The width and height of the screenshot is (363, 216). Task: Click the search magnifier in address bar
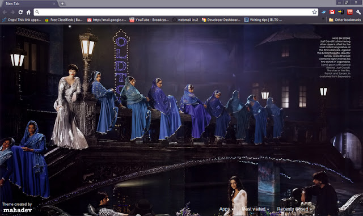tap(37, 12)
